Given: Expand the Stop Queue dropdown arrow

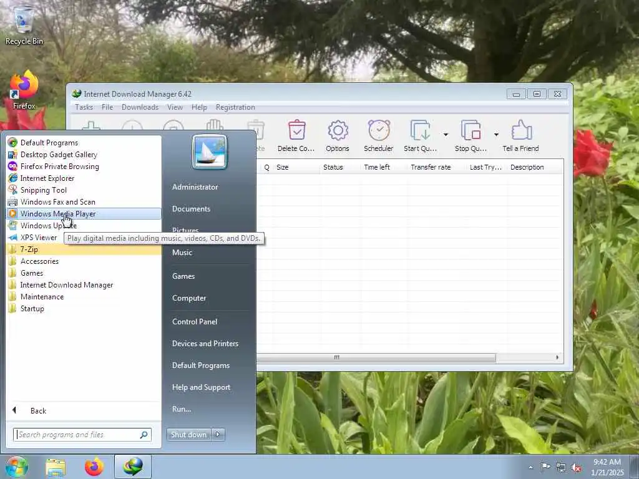Looking at the screenshot, I should (496, 135).
